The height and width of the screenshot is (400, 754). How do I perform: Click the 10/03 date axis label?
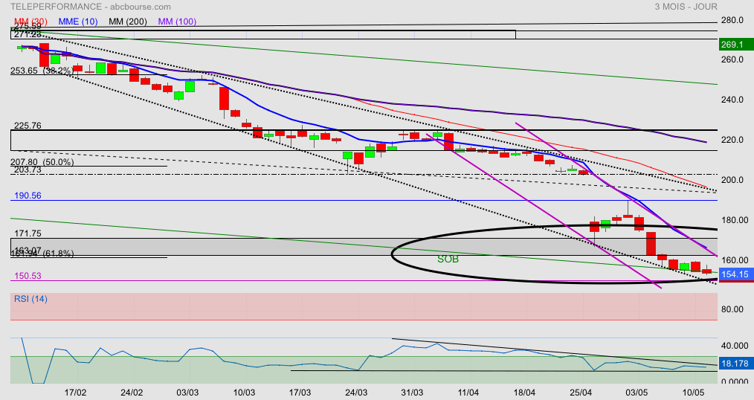[x=244, y=393]
